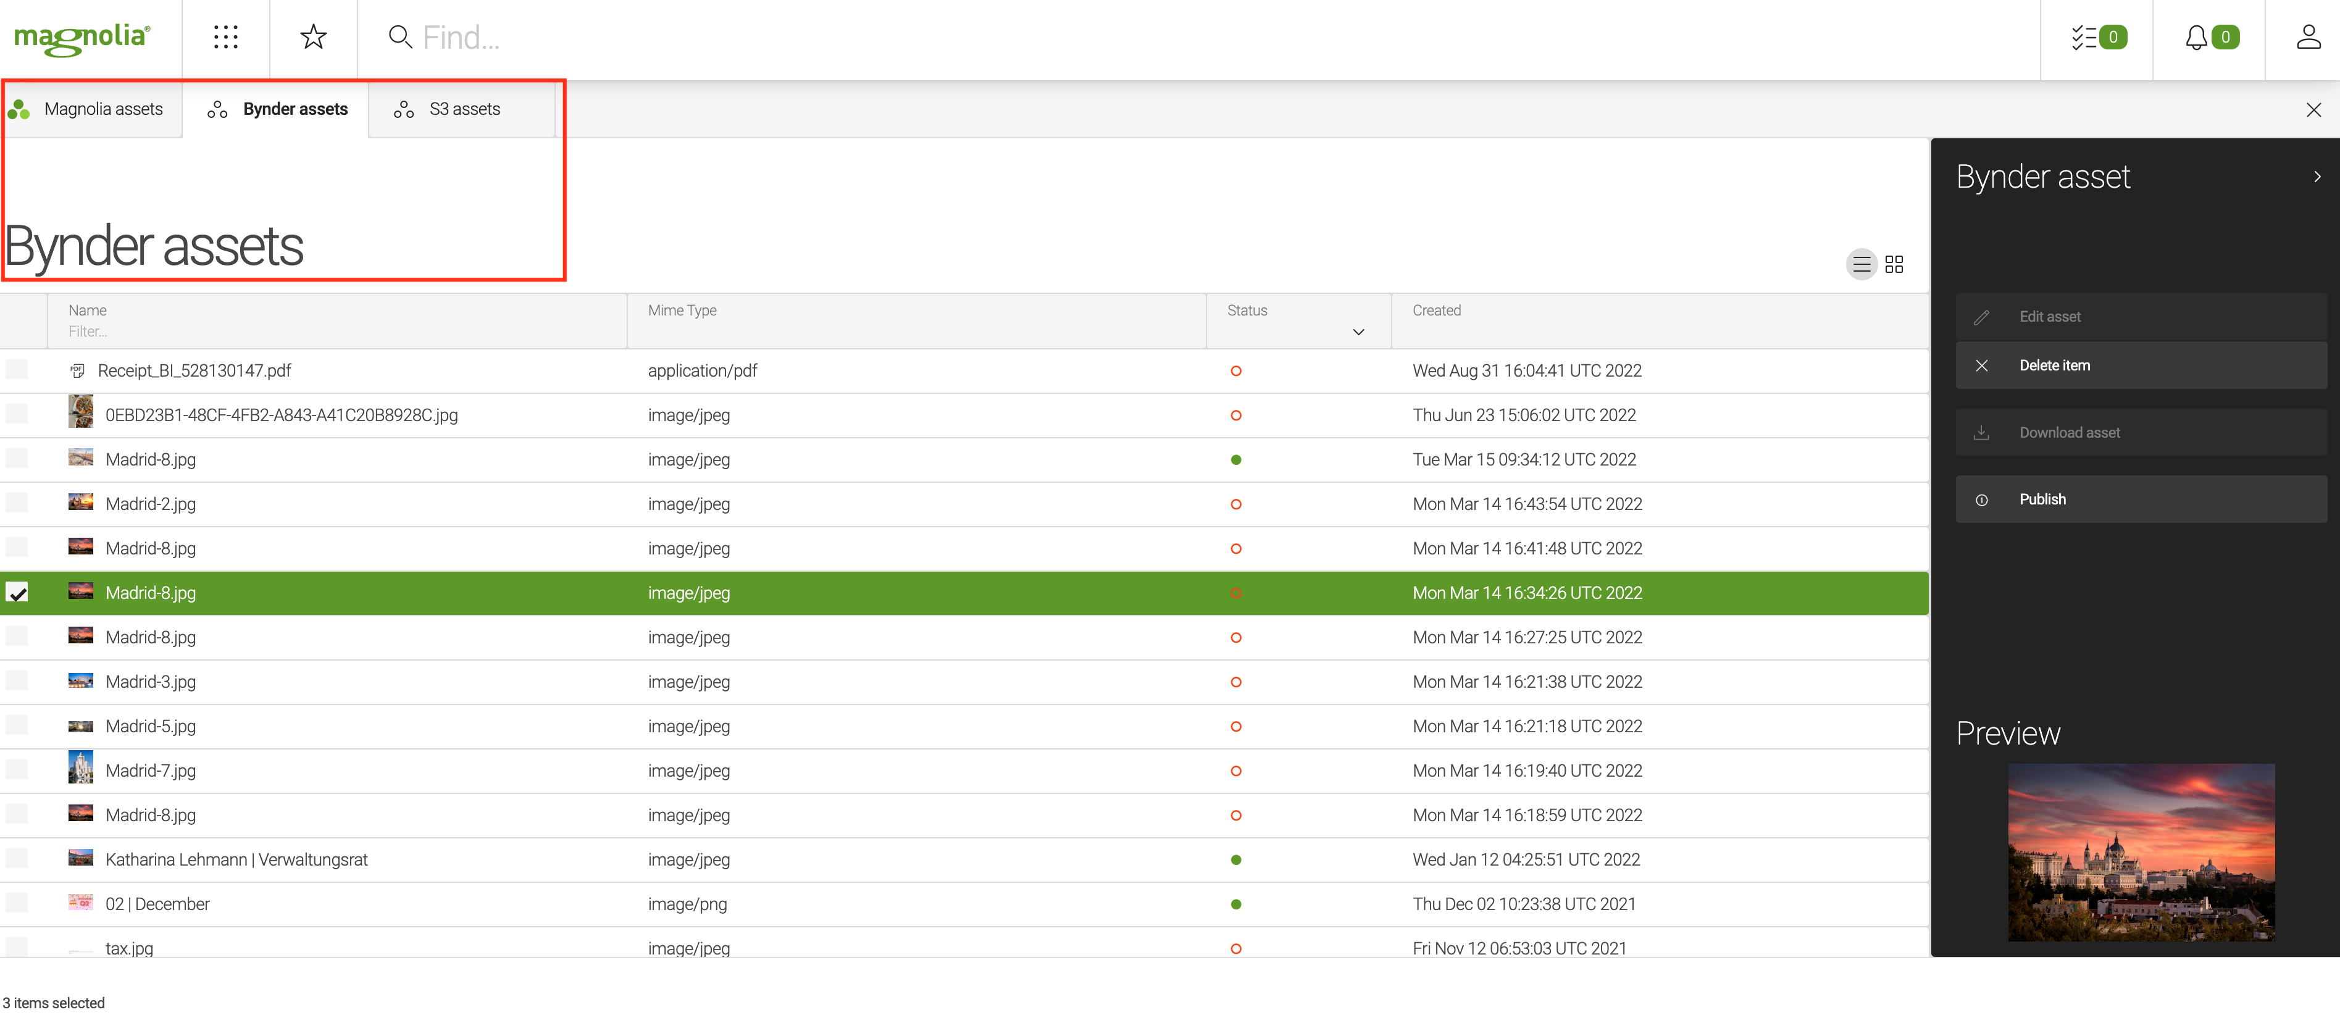Switch to list view layout icon
Screen dimensions: 2340x1015
tap(1863, 264)
